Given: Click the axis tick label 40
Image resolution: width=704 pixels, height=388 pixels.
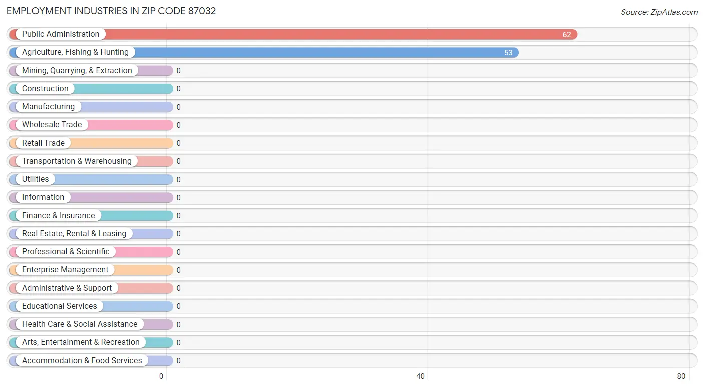Looking at the screenshot, I should point(421,377).
